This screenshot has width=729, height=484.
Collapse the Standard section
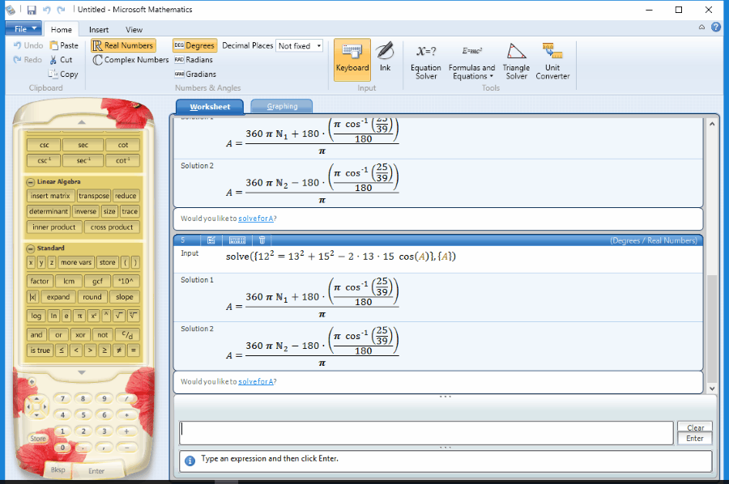point(30,248)
